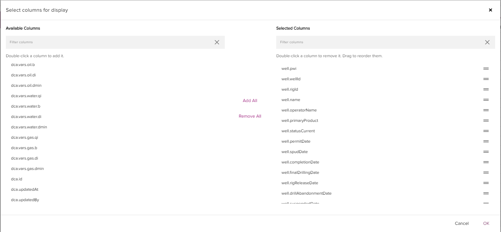Click the drag handle beside well.operatorName

[x=486, y=110]
